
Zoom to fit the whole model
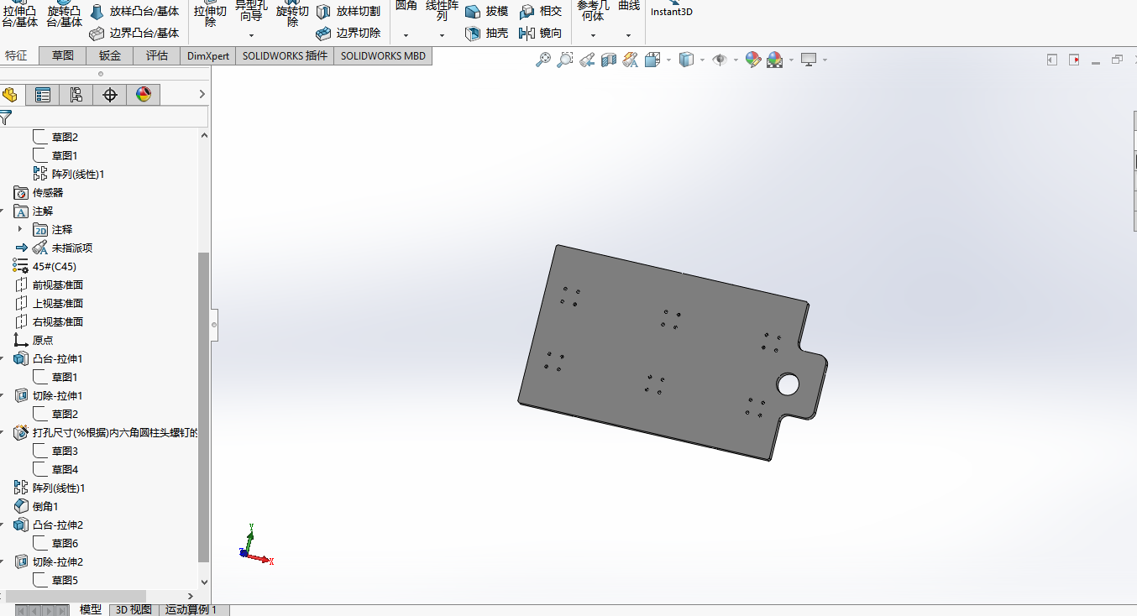click(543, 60)
